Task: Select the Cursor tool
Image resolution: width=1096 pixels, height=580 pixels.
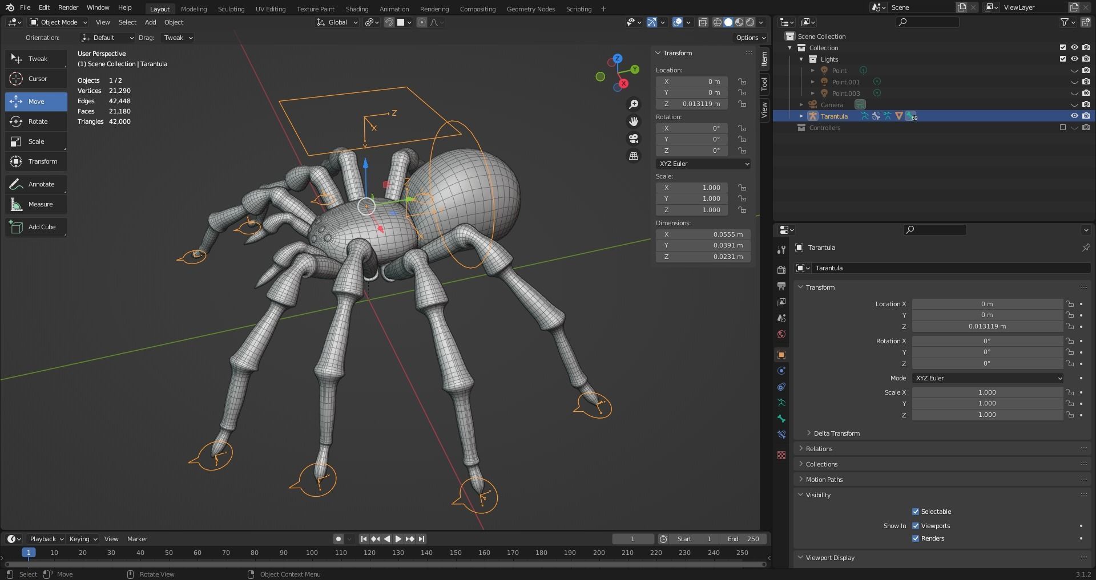Action: tap(36, 79)
